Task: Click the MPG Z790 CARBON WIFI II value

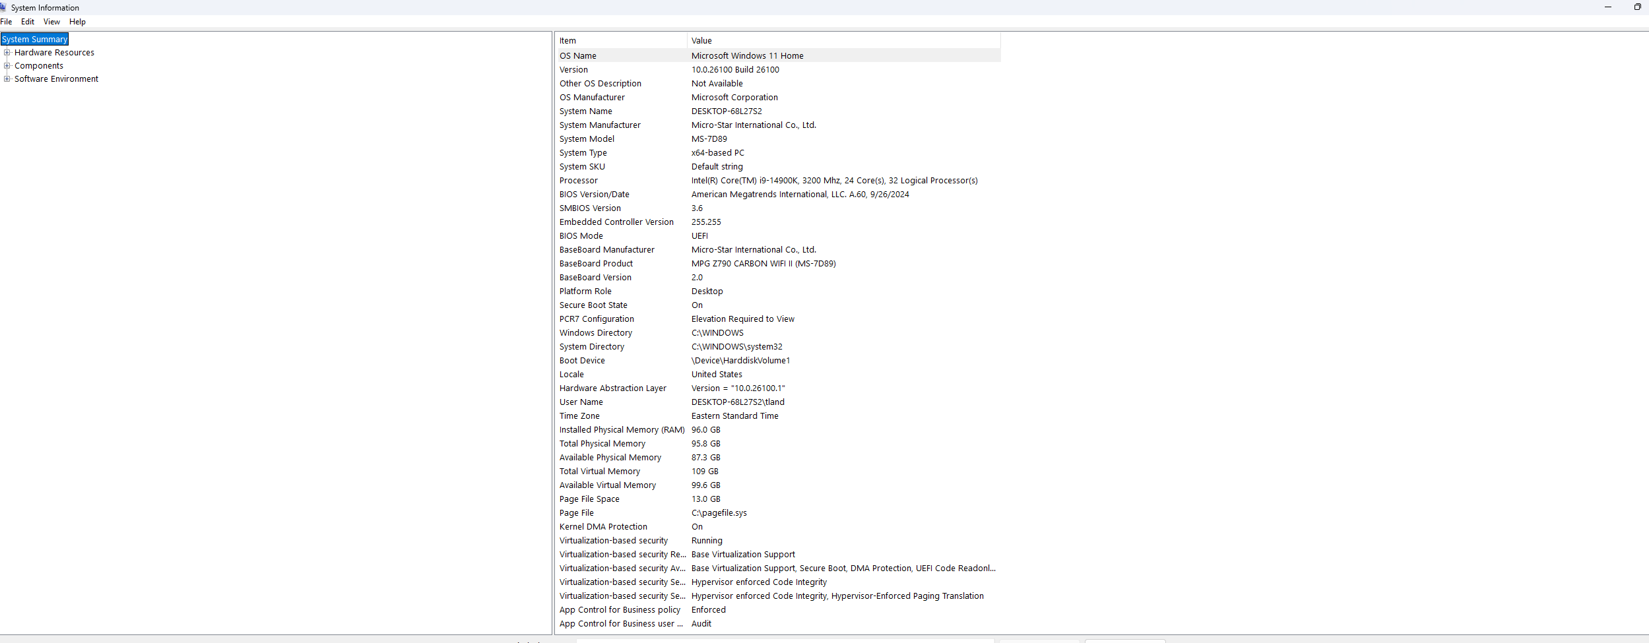Action: (x=763, y=264)
